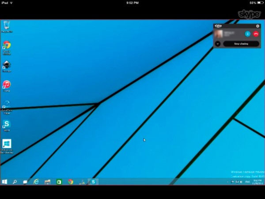Switch to Skype in the taskbar
The height and width of the screenshot is (199, 265).
93,182
